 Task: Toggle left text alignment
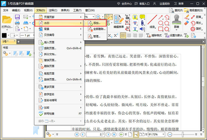[x=123, y=35]
